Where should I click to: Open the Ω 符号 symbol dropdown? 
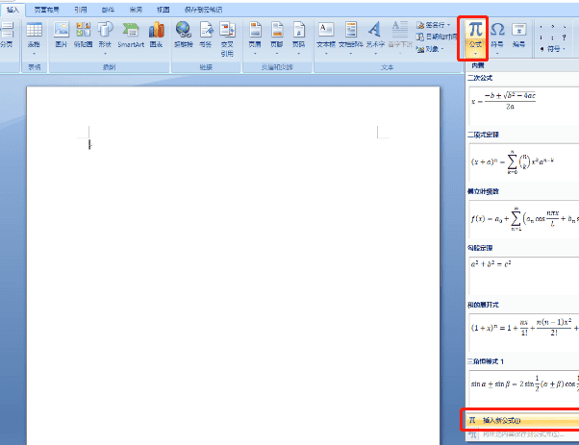tap(497, 35)
